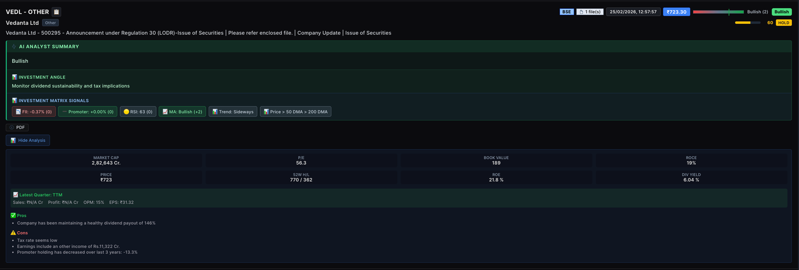Click the ₹723.30 price badge
This screenshot has height=270, width=799.
677,12
